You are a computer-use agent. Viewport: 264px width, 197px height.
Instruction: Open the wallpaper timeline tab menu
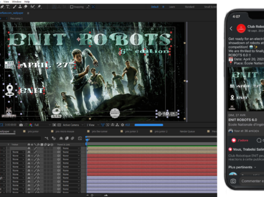pyautogui.click(x=14, y=132)
